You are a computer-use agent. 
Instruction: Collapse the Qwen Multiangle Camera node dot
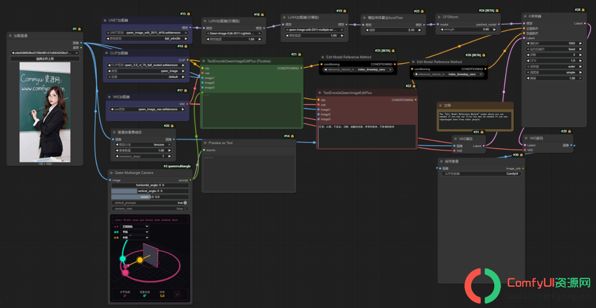click(111, 173)
